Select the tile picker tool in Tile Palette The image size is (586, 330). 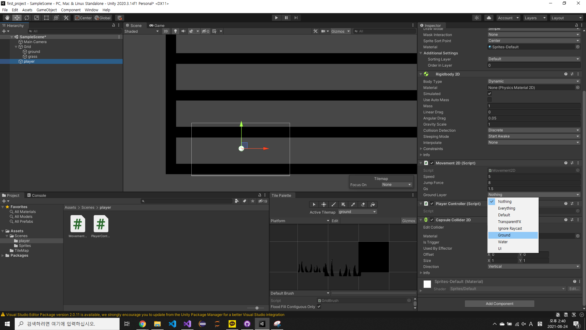tap(353, 204)
